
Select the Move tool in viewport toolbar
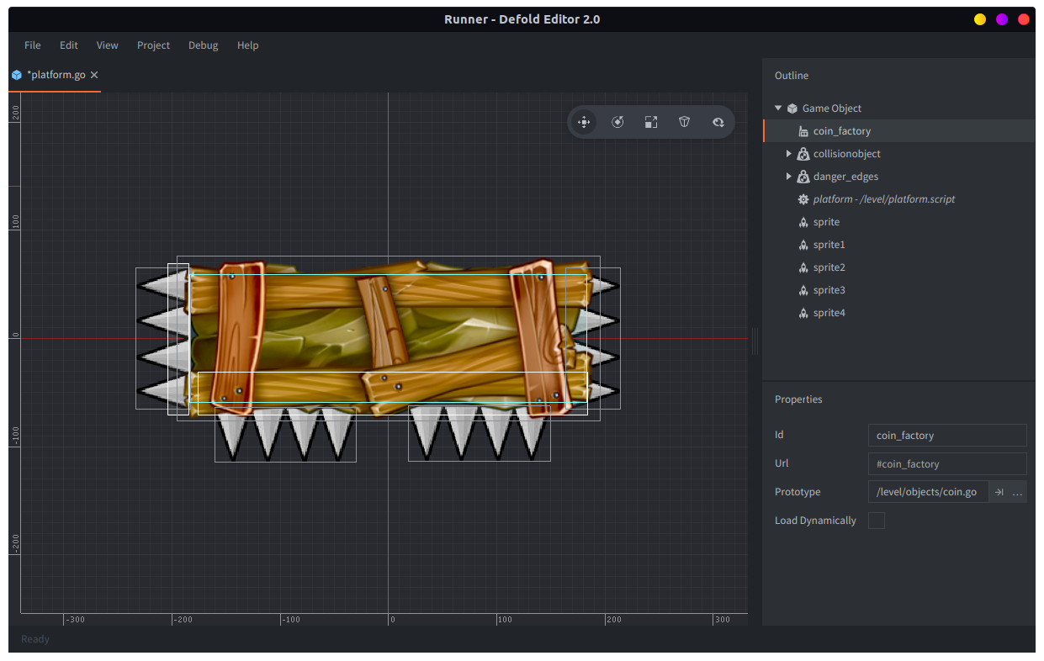pos(584,122)
